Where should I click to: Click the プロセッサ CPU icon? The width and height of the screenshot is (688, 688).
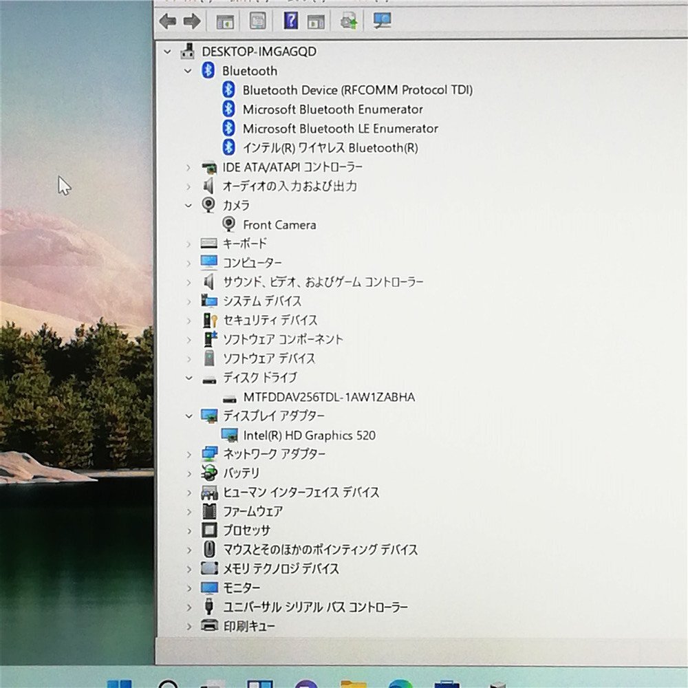209,530
